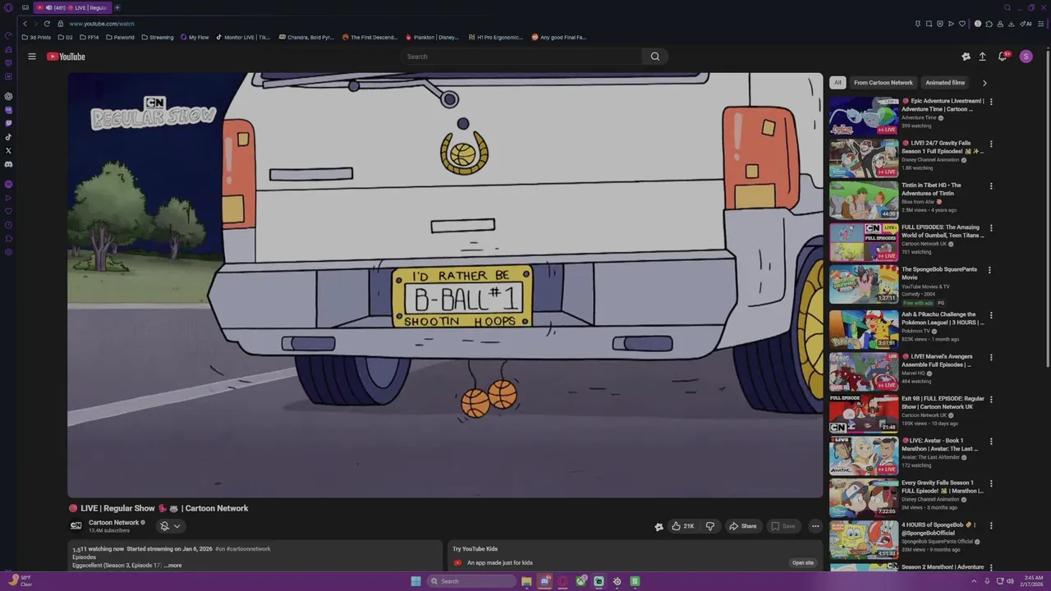
Task: Open options menu for Tintin in Tibet video
Action: pos(991,186)
